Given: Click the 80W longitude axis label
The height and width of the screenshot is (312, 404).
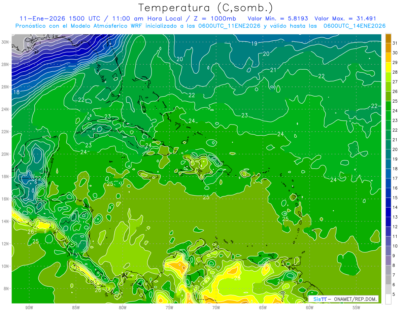Looking at the screenshot, I should pos(123,308).
